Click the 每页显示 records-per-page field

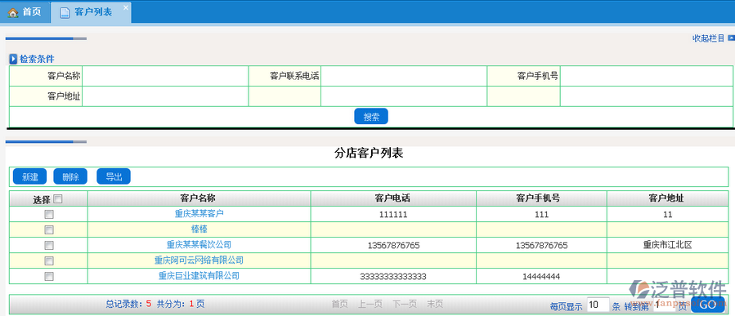(597, 305)
